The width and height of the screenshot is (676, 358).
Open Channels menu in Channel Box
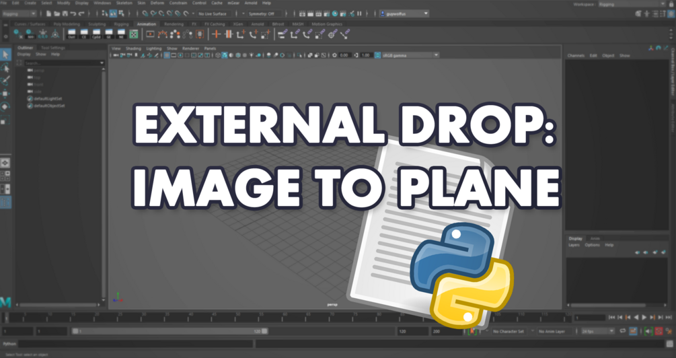click(x=576, y=56)
